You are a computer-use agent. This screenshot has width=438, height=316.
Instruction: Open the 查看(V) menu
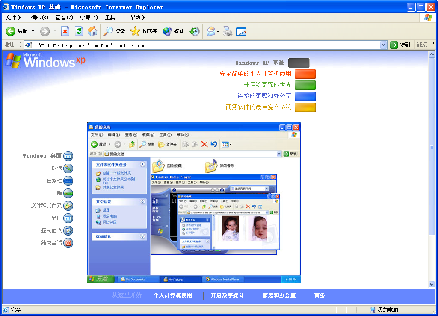pos(64,17)
